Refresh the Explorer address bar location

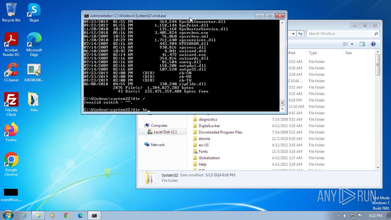pos(300,34)
